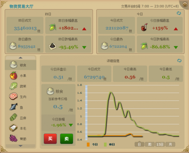Click the red 买 buy button
The image size is (189, 153).
pos(50,139)
